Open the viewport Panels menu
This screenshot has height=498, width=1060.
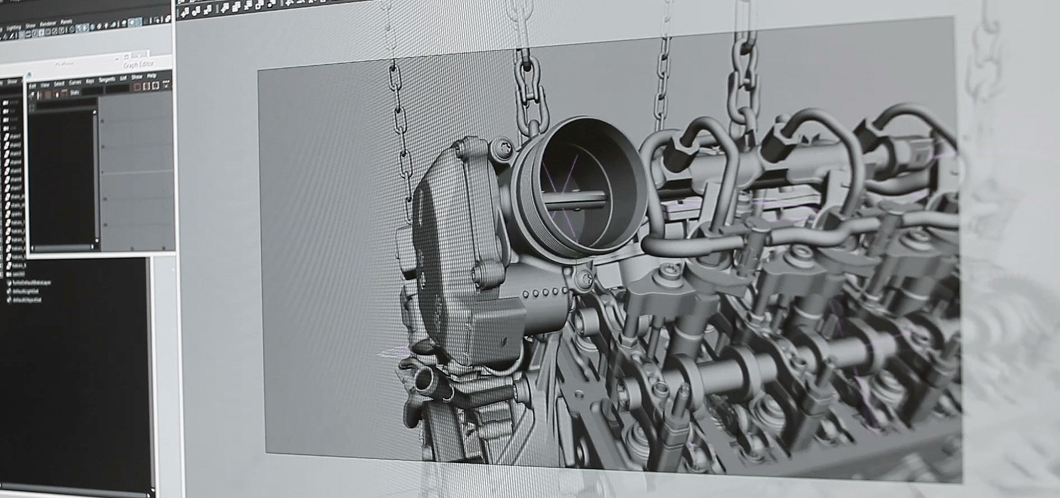(66, 22)
